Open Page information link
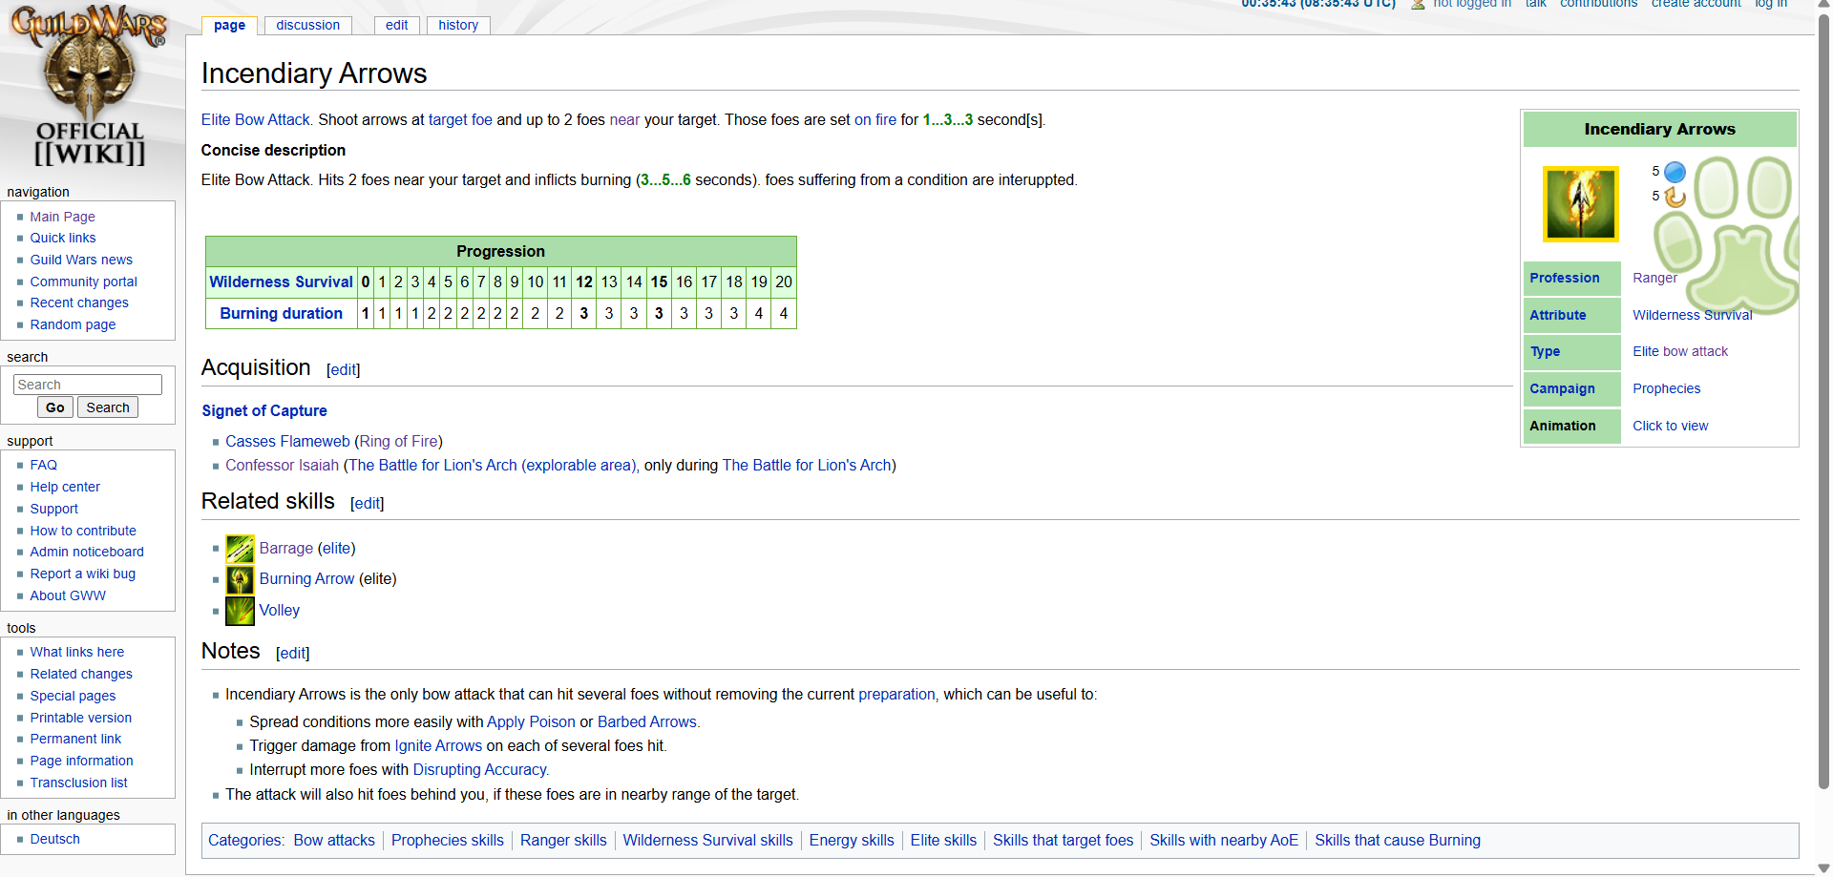 point(81,761)
